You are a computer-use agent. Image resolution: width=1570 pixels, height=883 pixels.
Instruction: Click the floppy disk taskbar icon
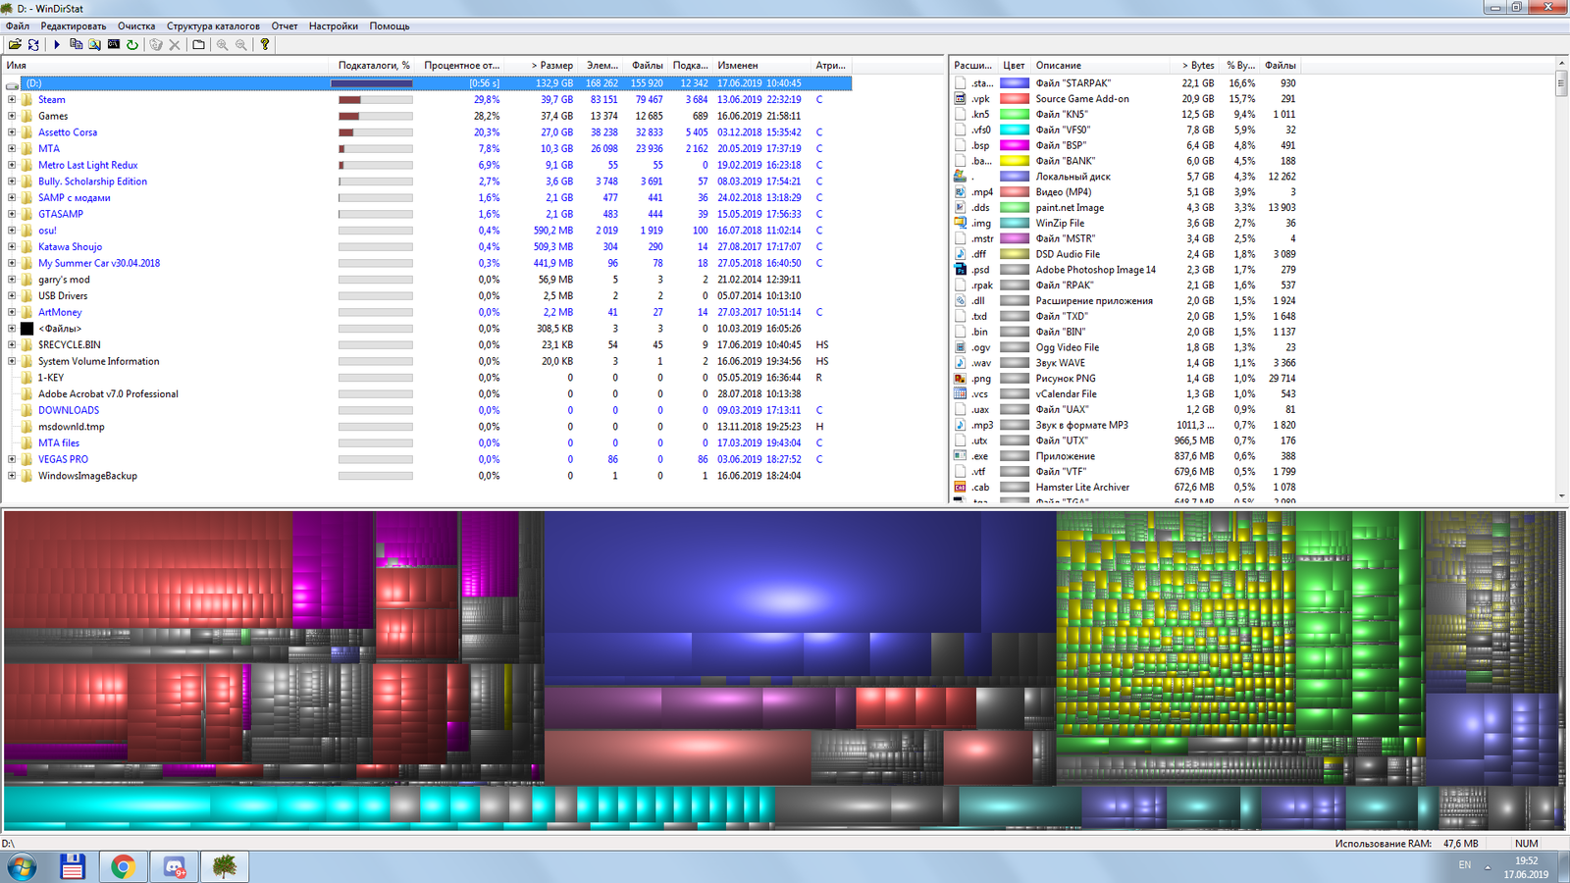(x=73, y=866)
